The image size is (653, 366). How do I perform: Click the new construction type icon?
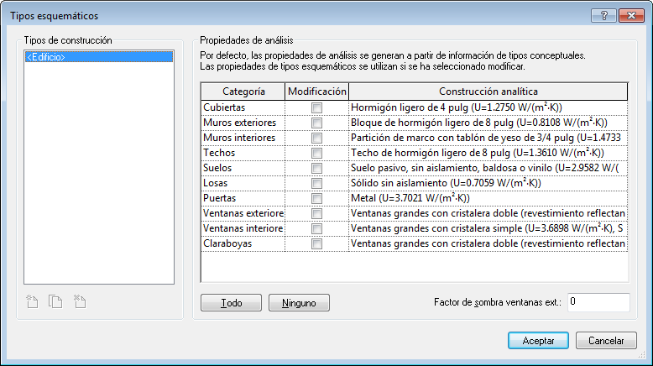click(x=33, y=301)
